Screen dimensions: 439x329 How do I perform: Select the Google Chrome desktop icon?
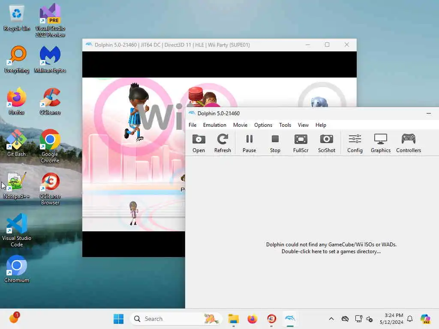[x=50, y=146]
